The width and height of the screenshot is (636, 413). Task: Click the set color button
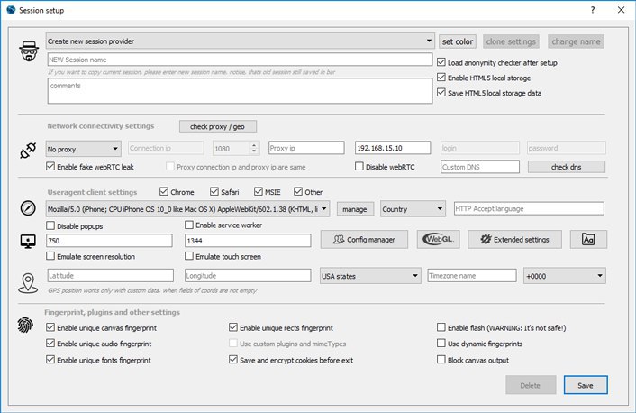[x=458, y=41]
